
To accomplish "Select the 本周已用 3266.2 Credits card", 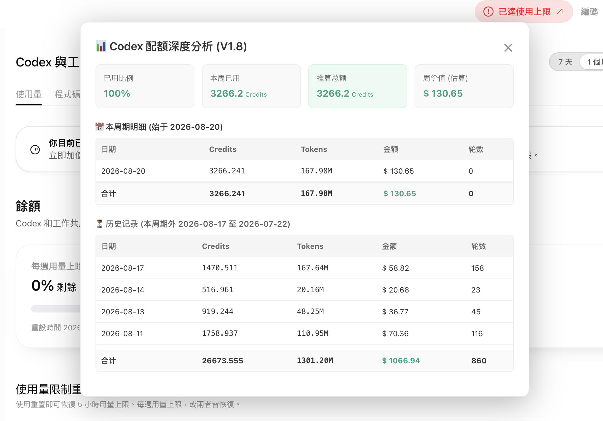I will [x=251, y=86].
